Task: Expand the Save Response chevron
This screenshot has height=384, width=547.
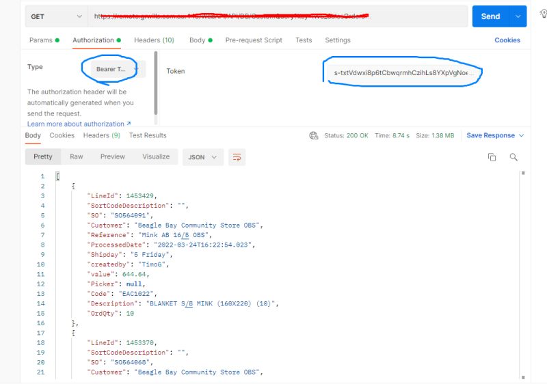Action: coord(522,135)
